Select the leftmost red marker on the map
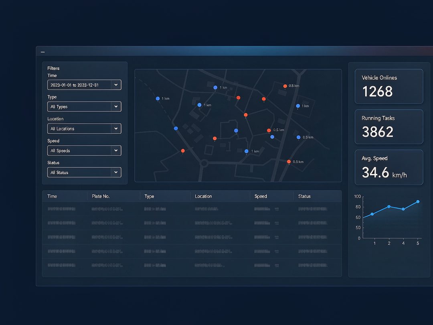The width and height of the screenshot is (433, 325). click(183, 150)
